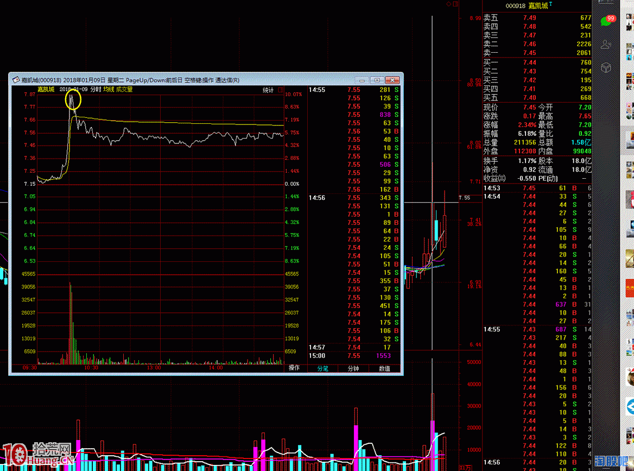
Task: Click the 嘉凯城 dialog title bar icon
Action: 16,80
